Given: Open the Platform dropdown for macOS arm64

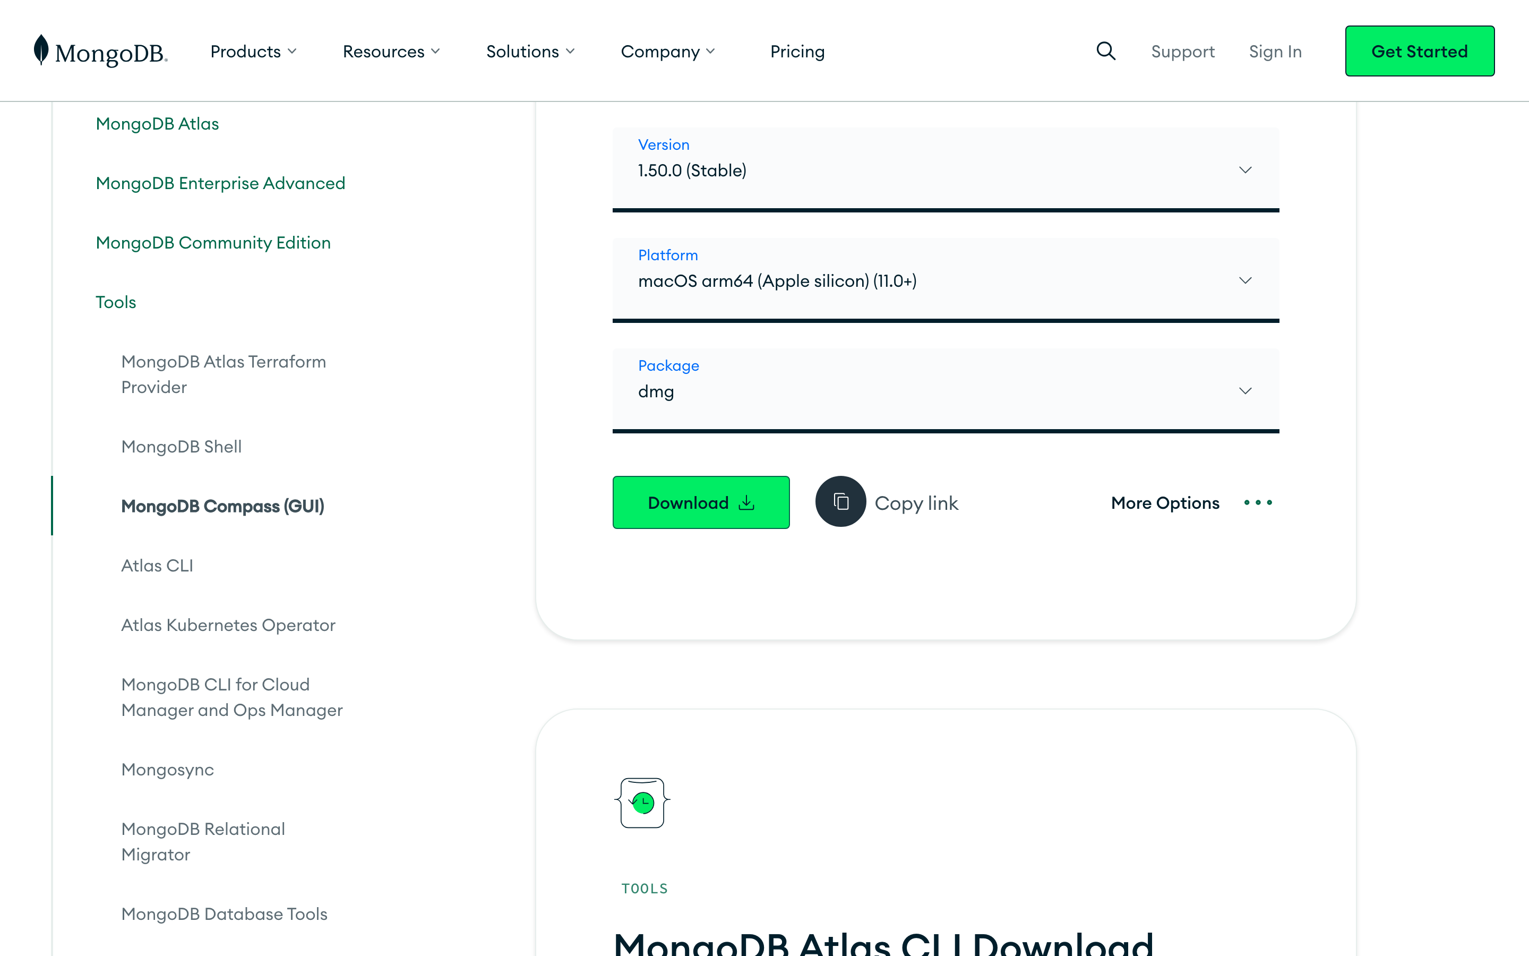Looking at the screenshot, I should click(x=946, y=280).
